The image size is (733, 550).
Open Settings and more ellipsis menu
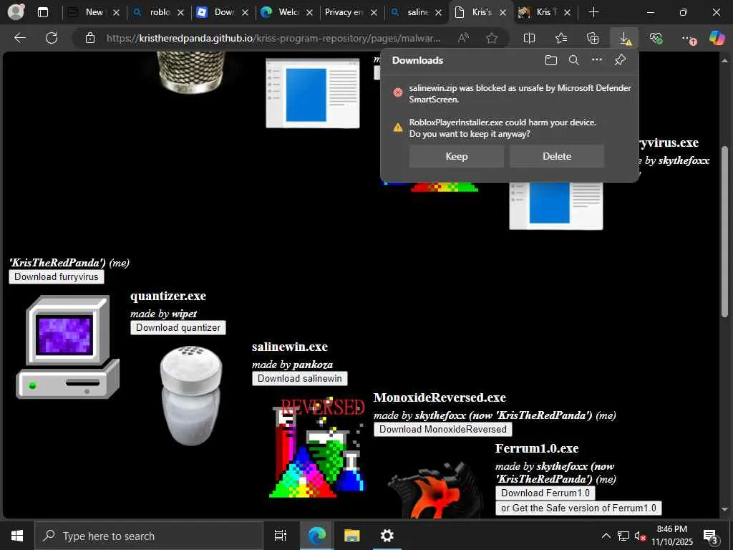pos(688,39)
